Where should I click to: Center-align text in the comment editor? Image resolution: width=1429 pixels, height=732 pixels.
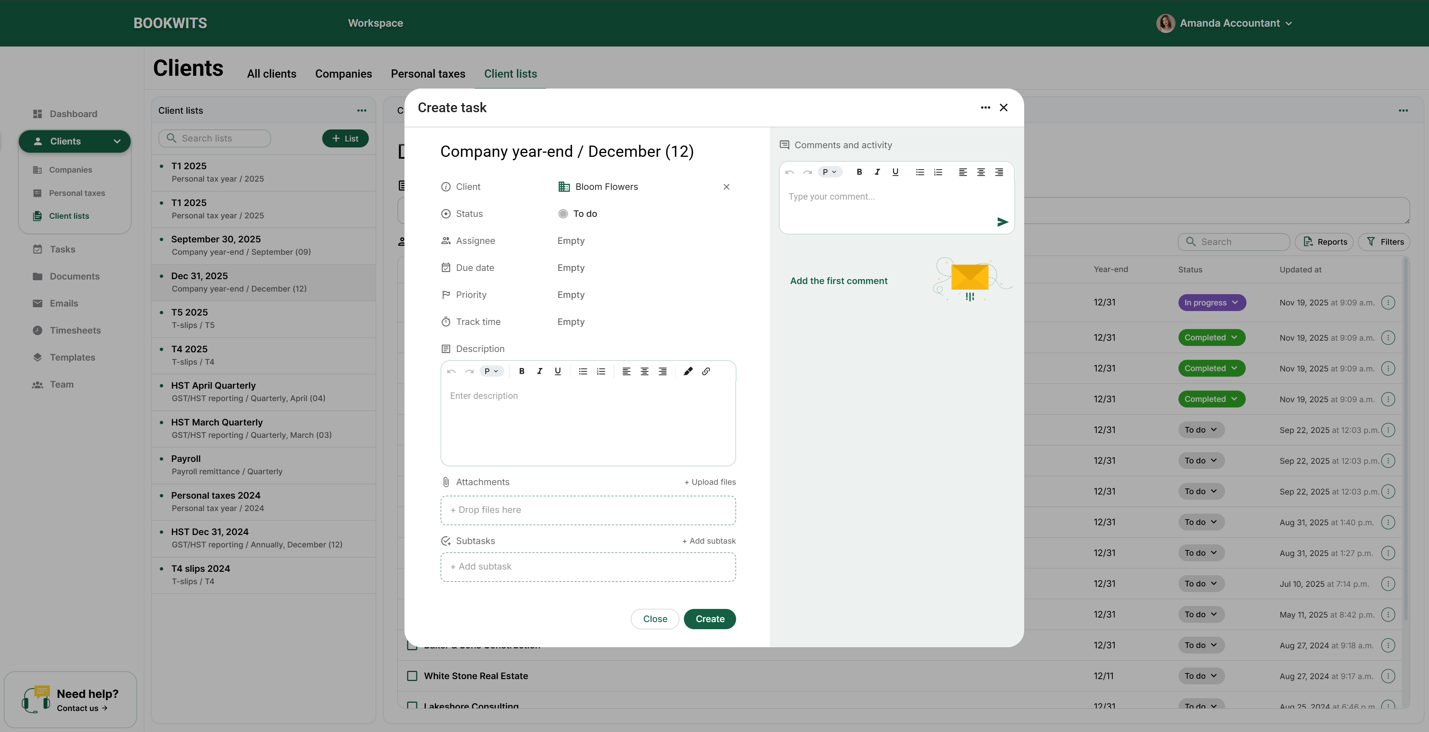tap(981, 172)
